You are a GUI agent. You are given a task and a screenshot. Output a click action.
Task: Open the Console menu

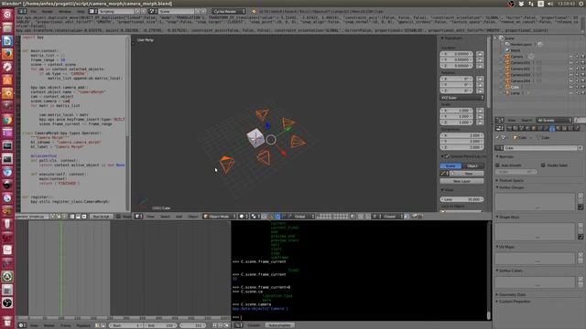click(254, 325)
